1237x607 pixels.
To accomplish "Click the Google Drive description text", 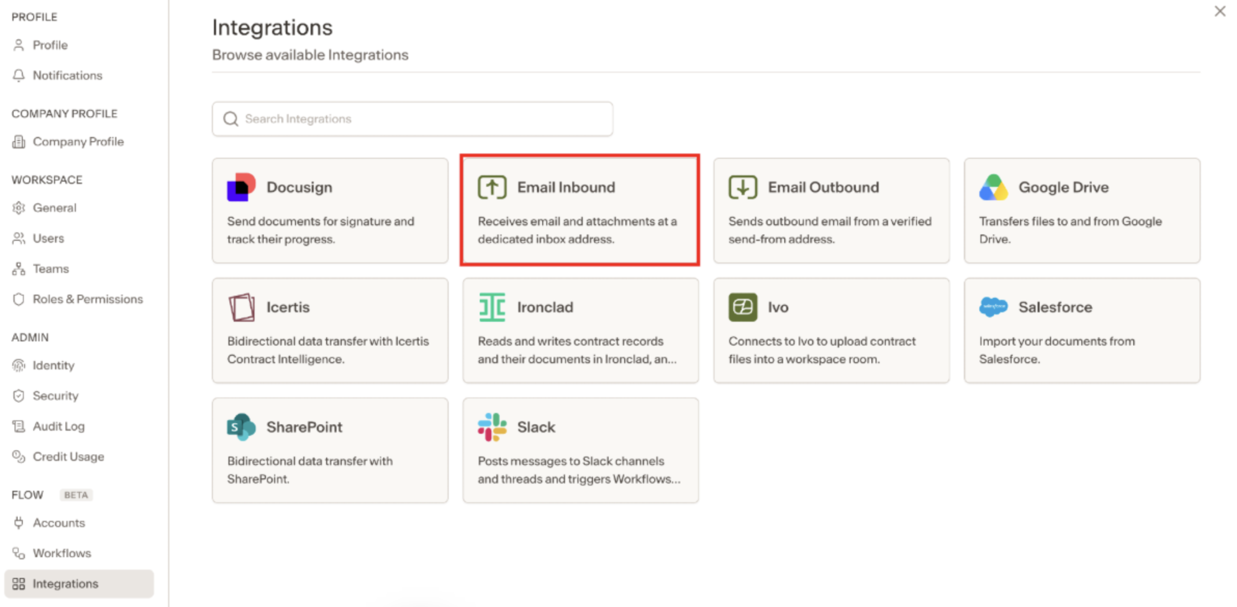I will tap(1070, 230).
